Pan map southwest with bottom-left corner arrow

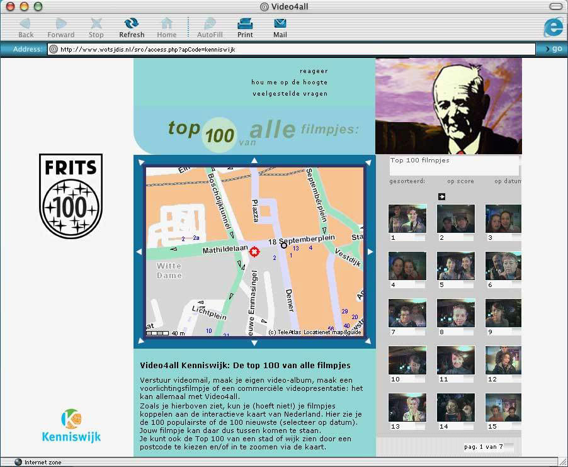141,340
